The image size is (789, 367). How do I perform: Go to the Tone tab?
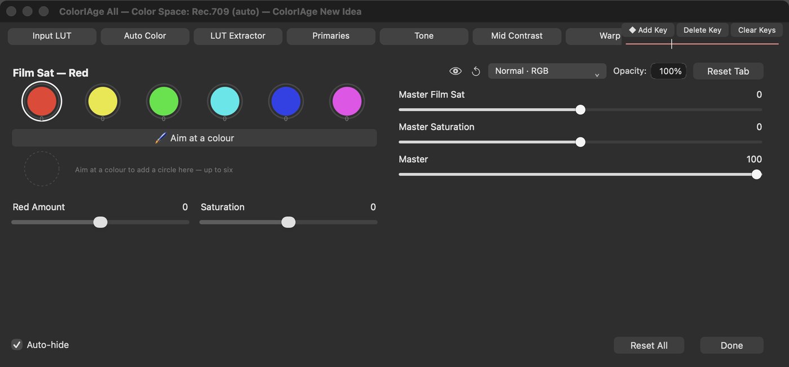(x=424, y=35)
